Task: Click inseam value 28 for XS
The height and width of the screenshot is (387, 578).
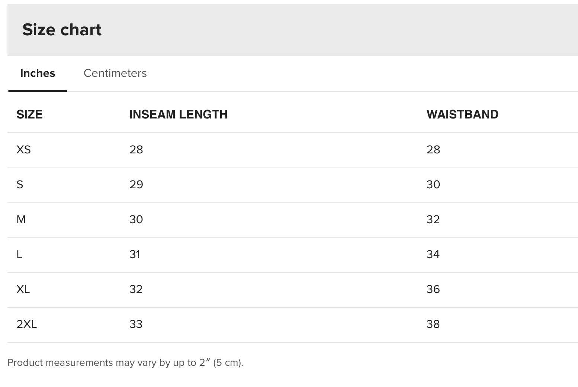Action: point(136,150)
